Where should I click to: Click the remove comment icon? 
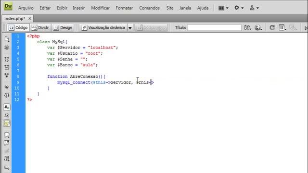tap(7, 143)
